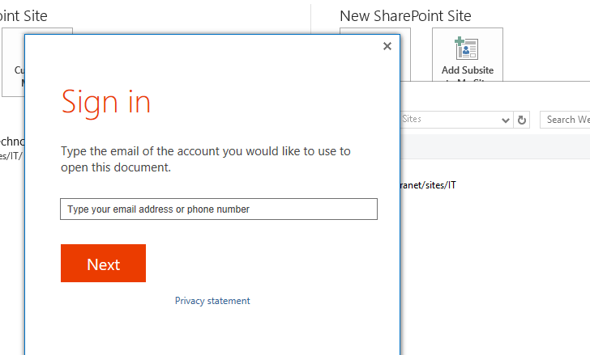Screen dimensions: 590x355
Task: Select the sites/IT/ path at left edge
Action: pyautogui.click(x=11, y=155)
